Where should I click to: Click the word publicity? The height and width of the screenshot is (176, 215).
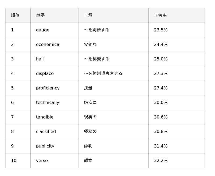45,146
